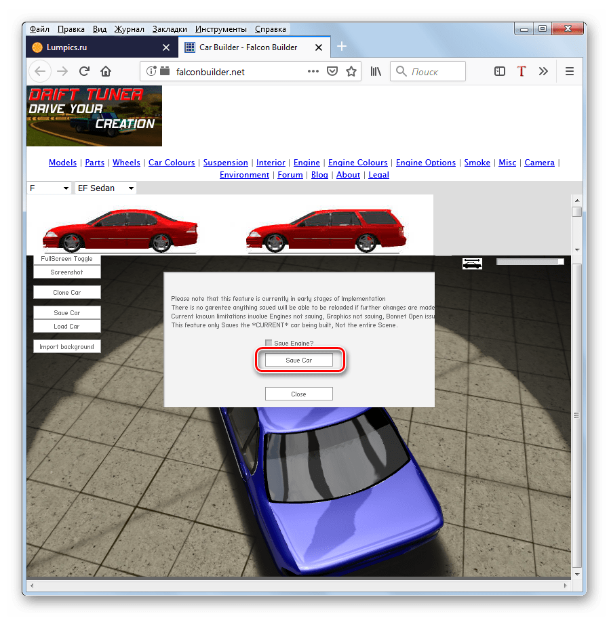Open the Smoke link
609x618 pixels.
point(477,163)
